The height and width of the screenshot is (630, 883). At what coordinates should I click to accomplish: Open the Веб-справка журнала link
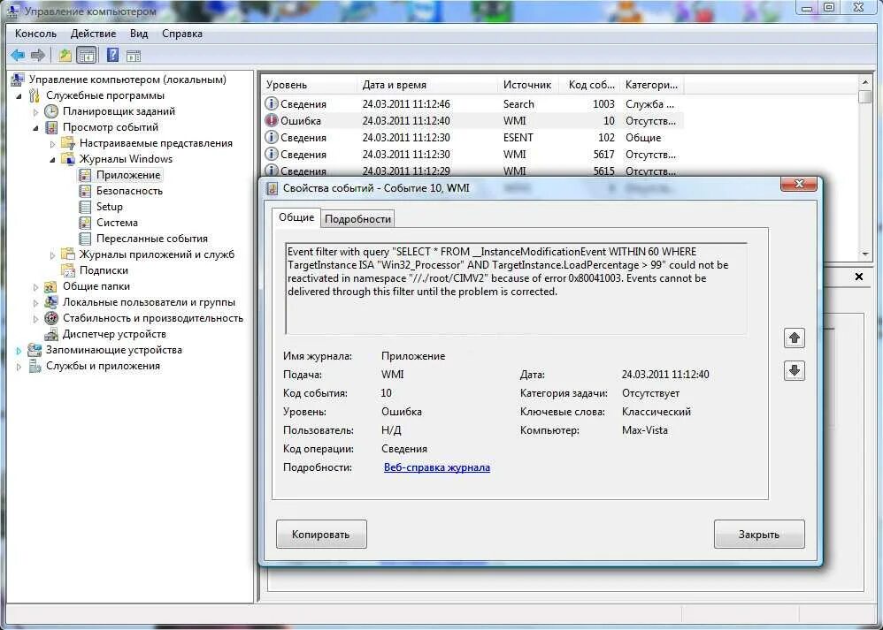point(436,467)
